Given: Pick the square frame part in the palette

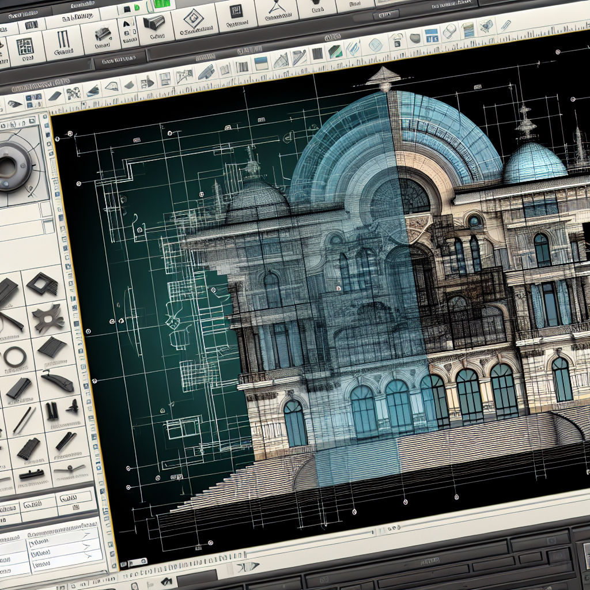Looking at the screenshot, I should click(42, 283).
